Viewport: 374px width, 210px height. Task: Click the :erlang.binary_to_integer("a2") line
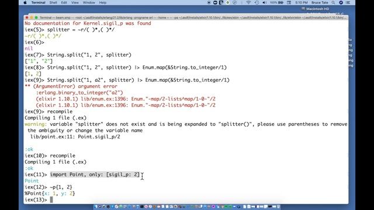coord(79,93)
